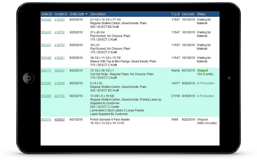Click the Order Date sort arrow
257x162 pixels.
pos(86,14)
